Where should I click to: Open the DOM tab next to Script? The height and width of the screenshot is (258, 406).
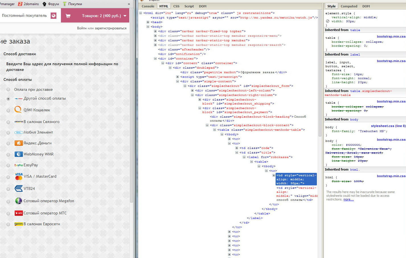203,6
